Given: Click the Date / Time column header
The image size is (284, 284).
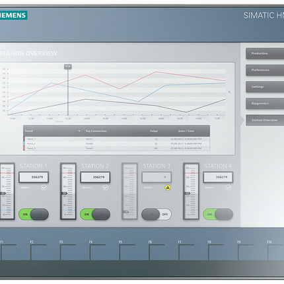Looking at the screenshot, I should pos(186,131).
